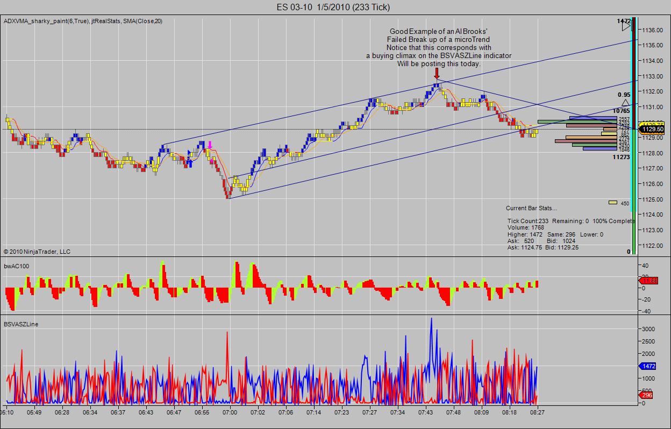Select the magenta down-arrow marker near 06:55
The height and width of the screenshot is (429, 671).
pyautogui.click(x=210, y=145)
